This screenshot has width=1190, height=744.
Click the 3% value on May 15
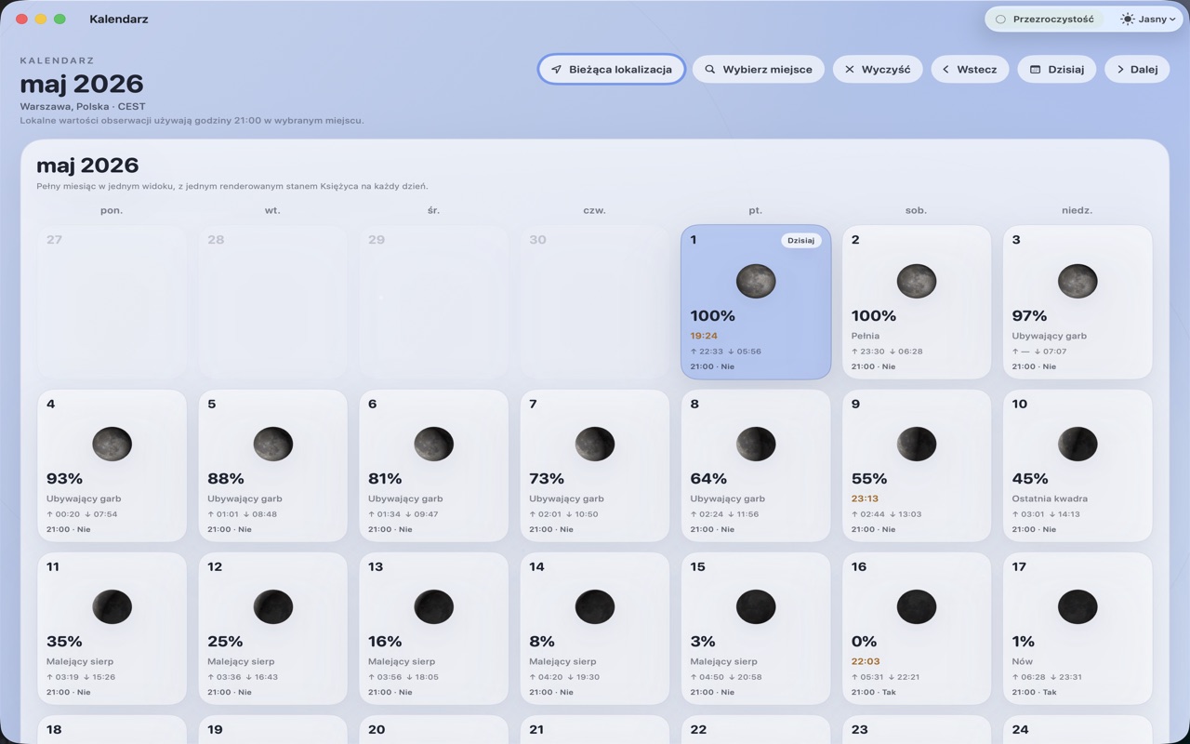[x=703, y=642]
